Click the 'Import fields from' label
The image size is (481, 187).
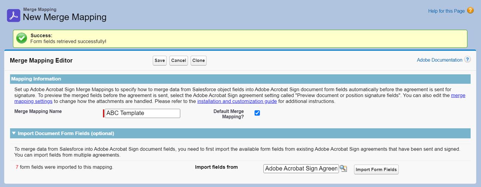(x=216, y=167)
